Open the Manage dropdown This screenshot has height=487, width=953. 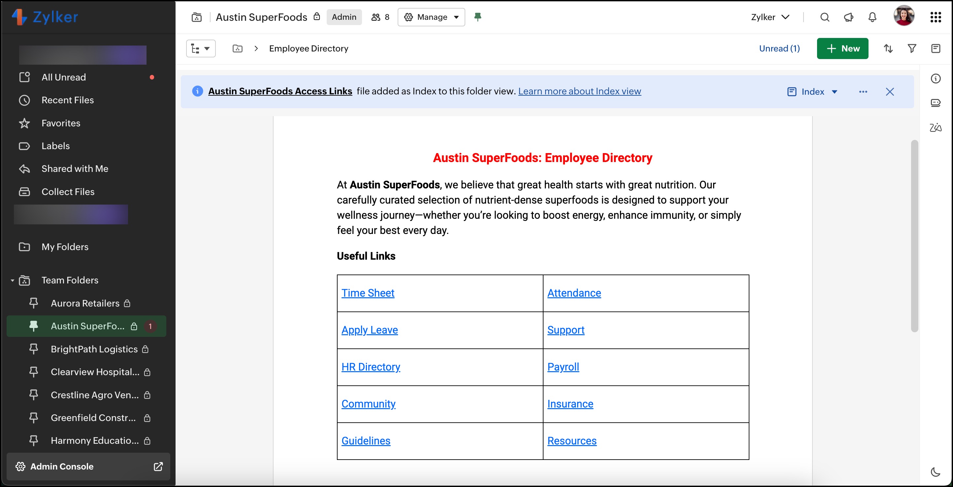[x=431, y=17]
